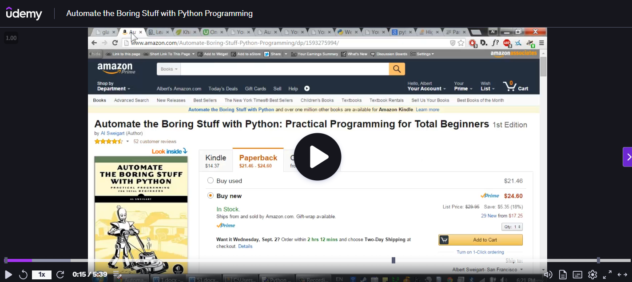This screenshot has width=632, height=282.
Task: Click the Adblock Plus extension icon
Action: click(507, 43)
